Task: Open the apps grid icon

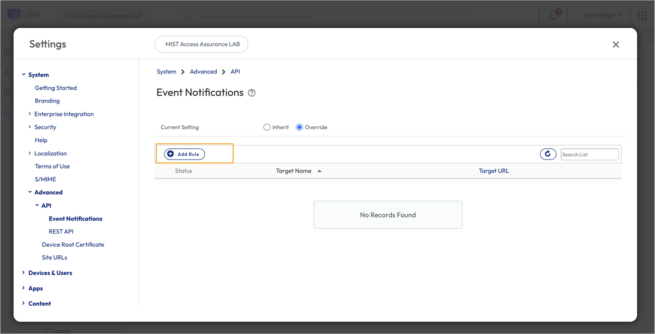Action: pyautogui.click(x=642, y=15)
